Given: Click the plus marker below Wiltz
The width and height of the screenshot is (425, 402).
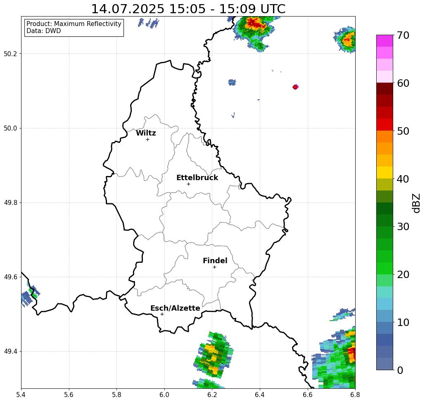Looking at the screenshot, I should [148, 140].
